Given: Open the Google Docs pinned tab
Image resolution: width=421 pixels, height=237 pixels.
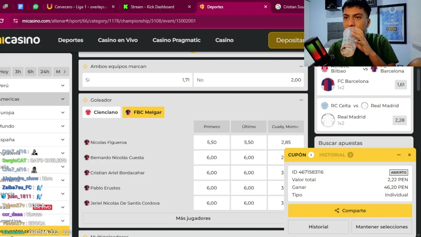Looking at the screenshot, I should (20, 7).
